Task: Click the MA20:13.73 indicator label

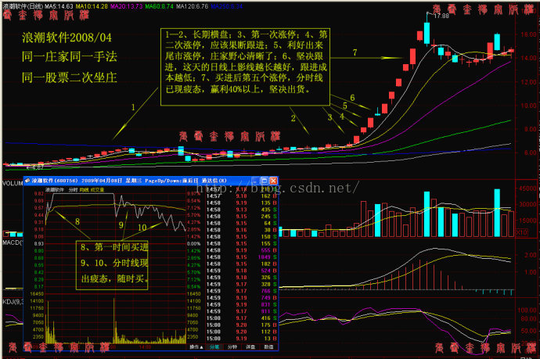Action: pyautogui.click(x=126, y=6)
